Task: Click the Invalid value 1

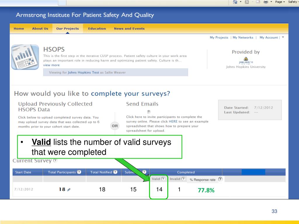Action: point(179,189)
